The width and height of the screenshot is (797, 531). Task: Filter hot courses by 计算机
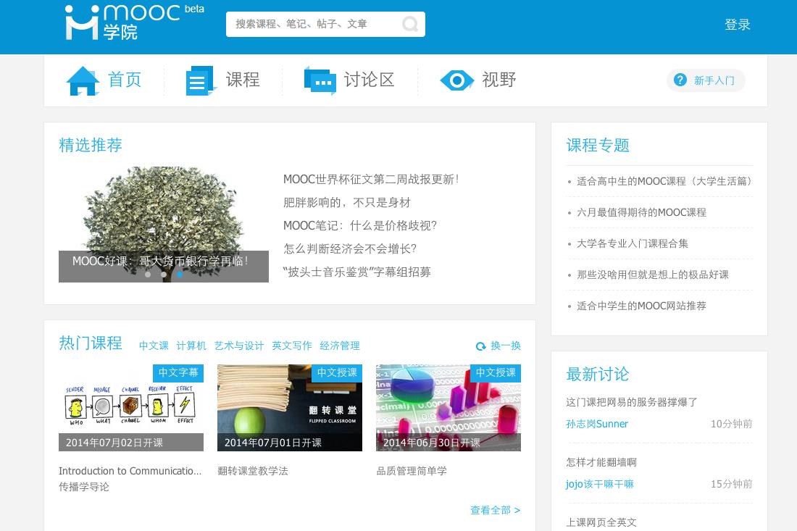pyautogui.click(x=191, y=346)
